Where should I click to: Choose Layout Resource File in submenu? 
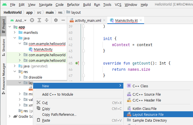[x=158, y=114]
